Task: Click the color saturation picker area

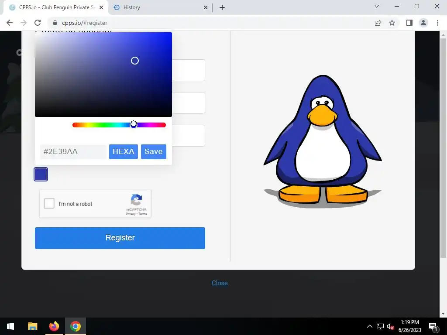Action: [x=103, y=74]
